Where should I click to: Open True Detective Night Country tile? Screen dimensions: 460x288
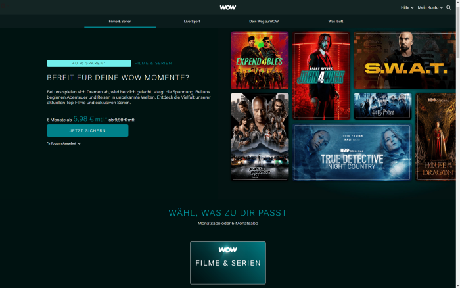click(352, 152)
